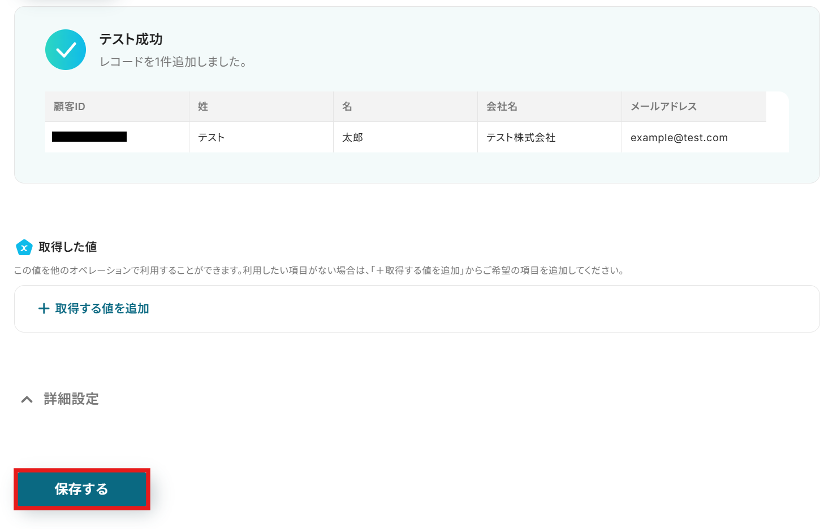Image resolution: width=837 pixels, height=529 pixels.
Task: Open the 詳細設定 label
Action: (x=71, y=399)
